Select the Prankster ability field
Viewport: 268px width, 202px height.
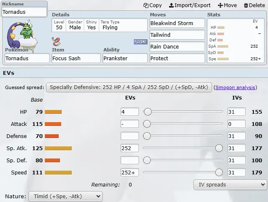click(x=125, y=58)
